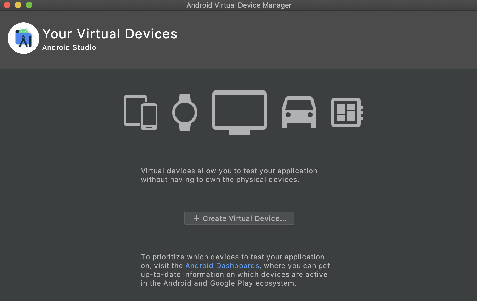Image resolution: width=477 pixels, height=301 pixels.
Task: Click the phone and tablet device icon
Action: click(141, 112)
